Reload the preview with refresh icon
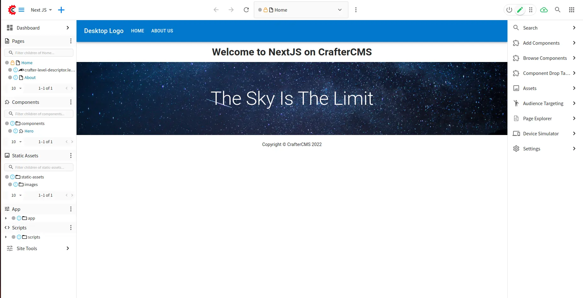Viewport: 583px width, 298px height. 246,10
